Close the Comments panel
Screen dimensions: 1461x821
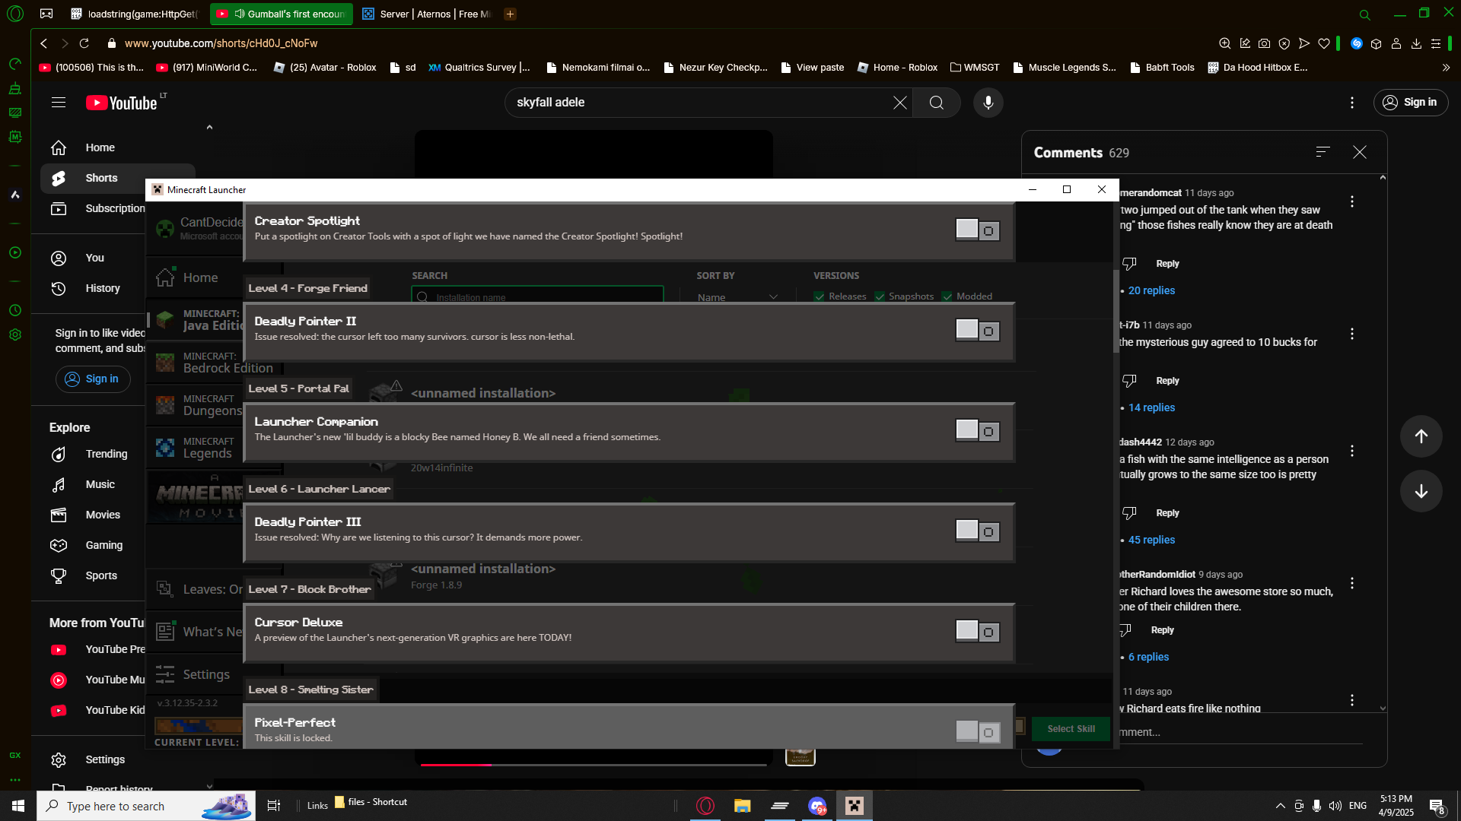1360,152
